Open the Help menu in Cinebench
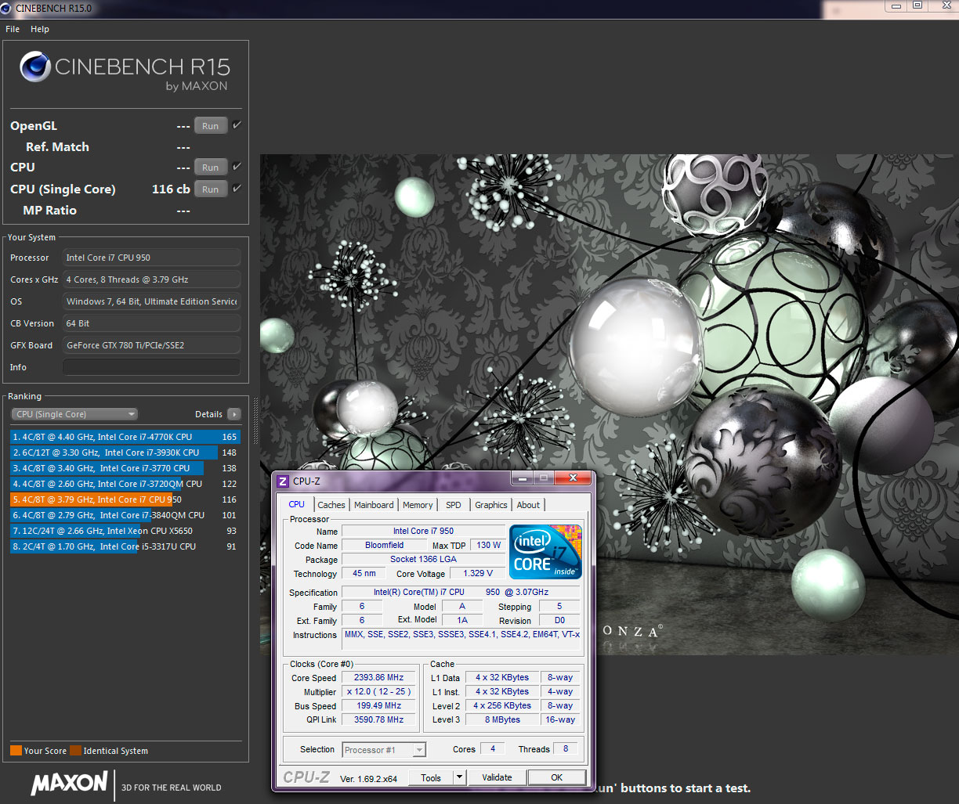959x804 pixels. click(x=40, y=29)
